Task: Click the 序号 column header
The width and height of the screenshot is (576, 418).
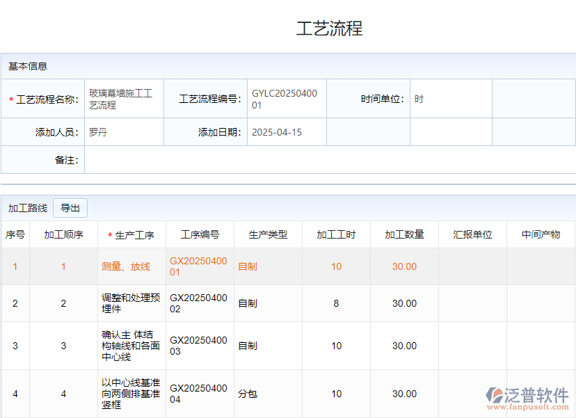Action: coord(15,234)
